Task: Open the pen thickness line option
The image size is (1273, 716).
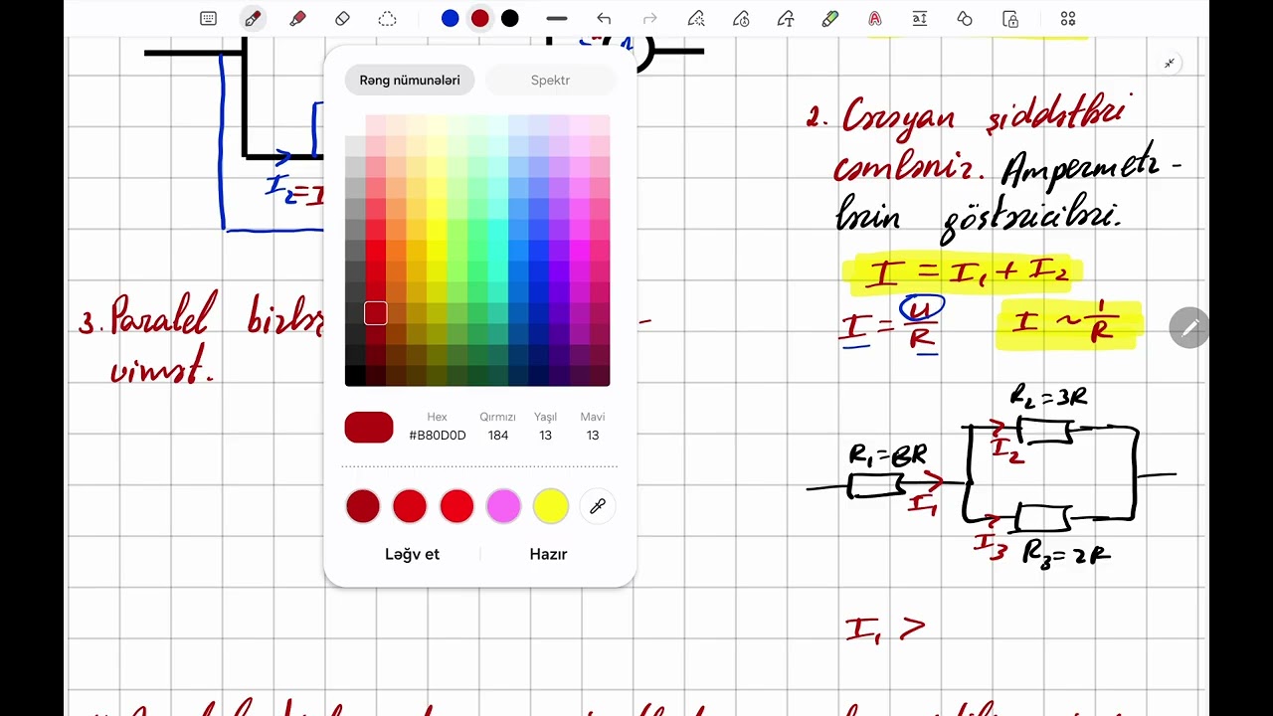Action: click(x=557, y=19)
